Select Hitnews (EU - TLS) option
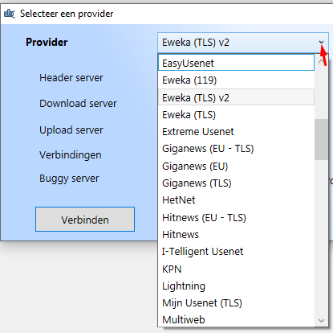The width and height of the screenshot is (333, 333). point(236,217)
